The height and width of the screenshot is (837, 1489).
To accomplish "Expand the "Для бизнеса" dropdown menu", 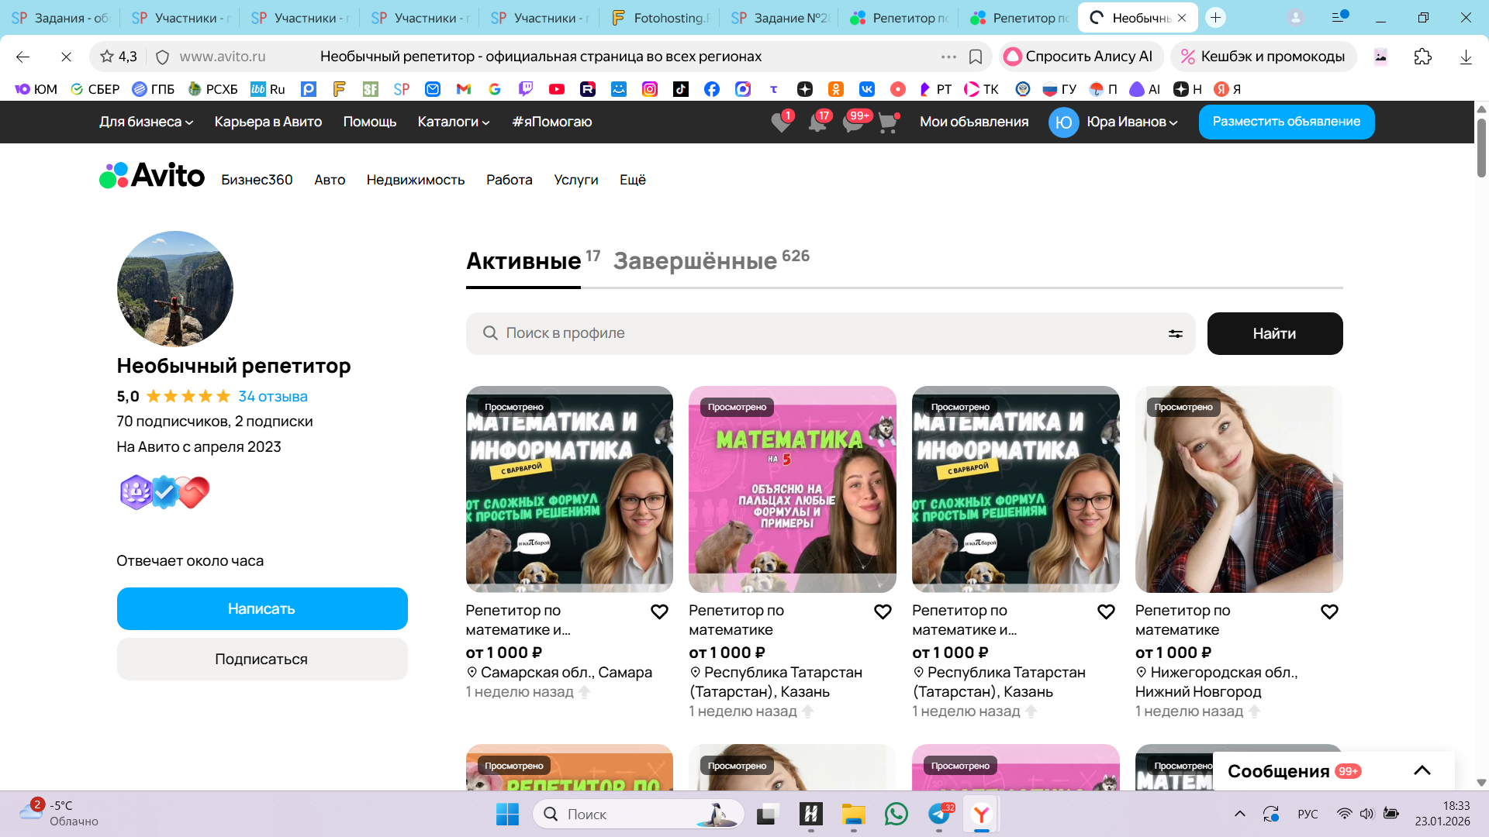I will [x=146, y=122].
